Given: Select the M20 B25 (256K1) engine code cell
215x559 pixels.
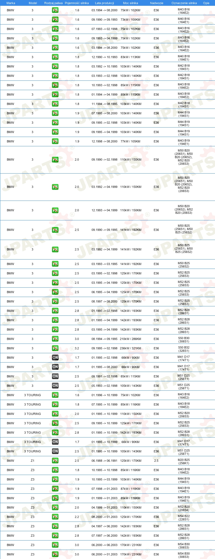Looking at the screenshot, I should (x=184, y=462).
